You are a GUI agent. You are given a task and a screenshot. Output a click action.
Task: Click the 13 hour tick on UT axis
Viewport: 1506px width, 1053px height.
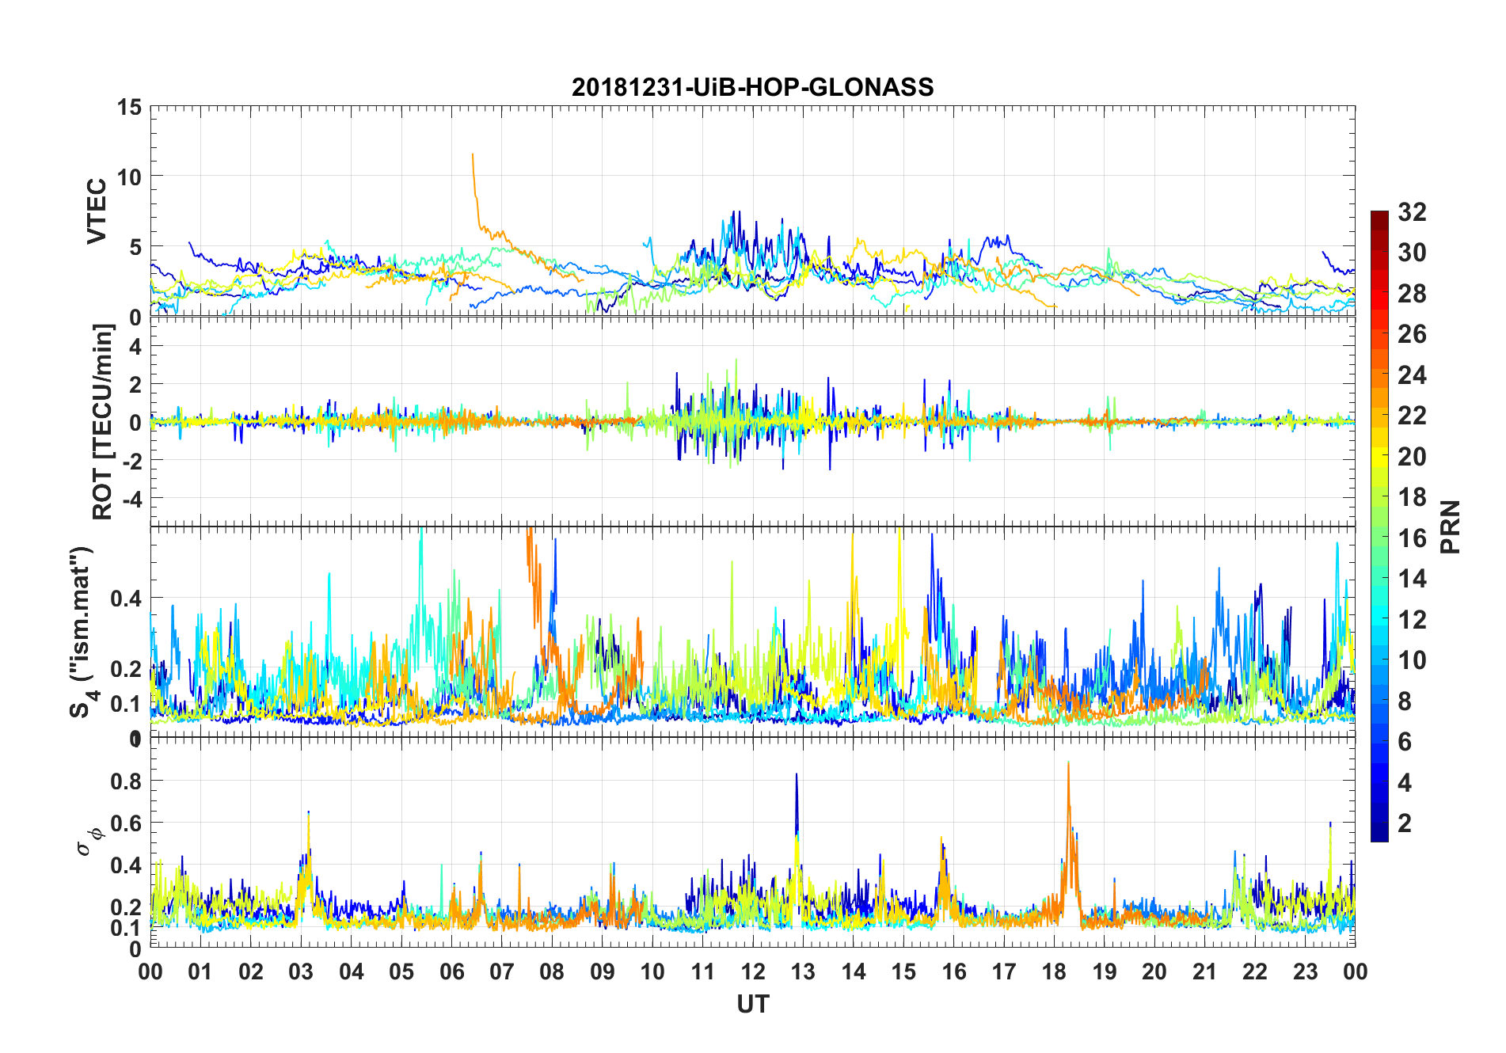(803, 971)
